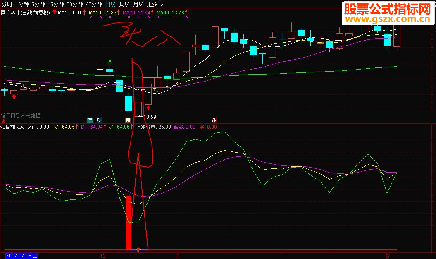Image resolution: width=436 pixels, height=259 pixels.
Task: Select the 30分钟 period tab
Action: pyautogui.click(x=74, y=4)
